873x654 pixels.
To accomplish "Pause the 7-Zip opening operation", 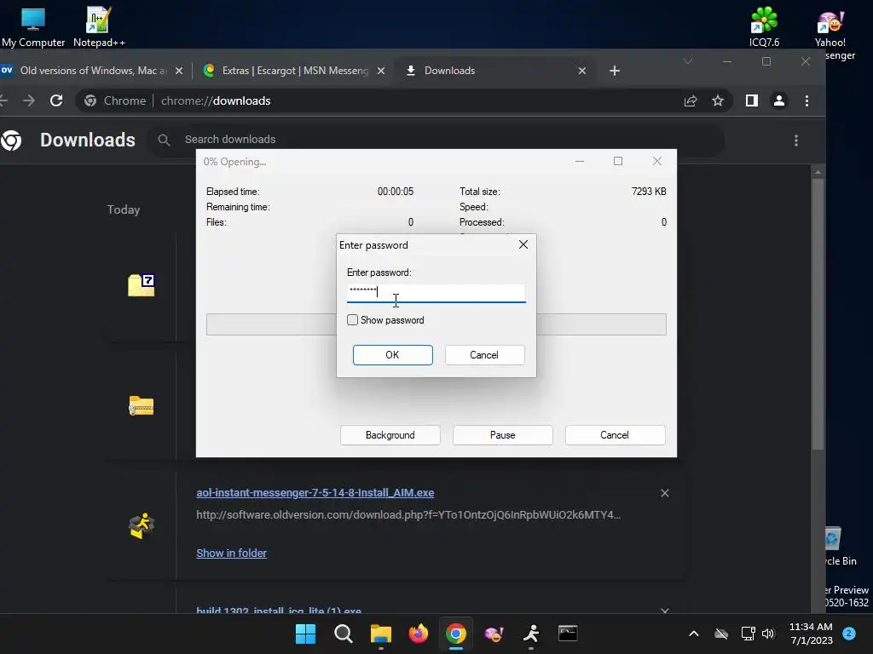I will pos(503,435).
